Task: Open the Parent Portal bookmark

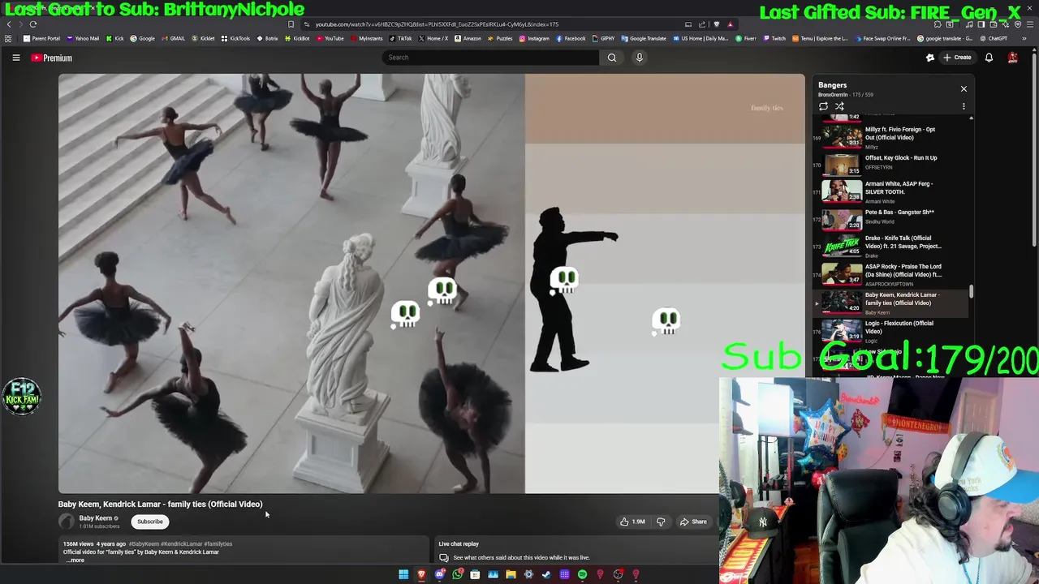Action: [x=41, y=38]
